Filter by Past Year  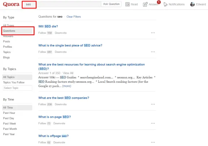coord(9,134)
